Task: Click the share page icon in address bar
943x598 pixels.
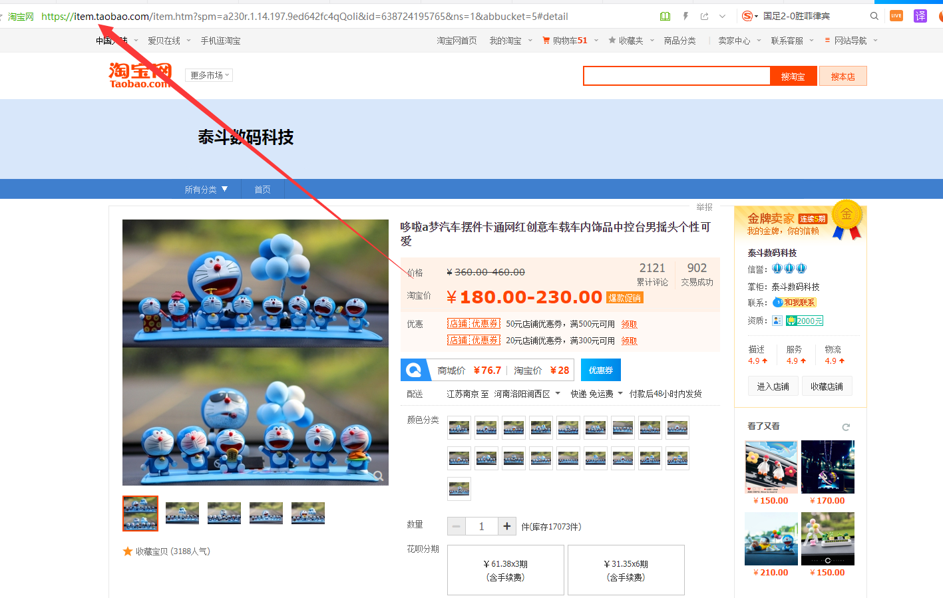Action: 704,16
